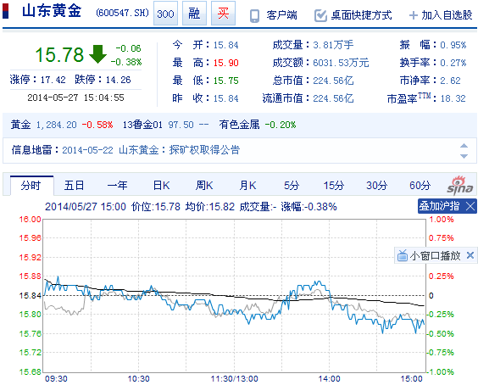
Task: Select the 分时 chart tab
Action: pos(31,186)
